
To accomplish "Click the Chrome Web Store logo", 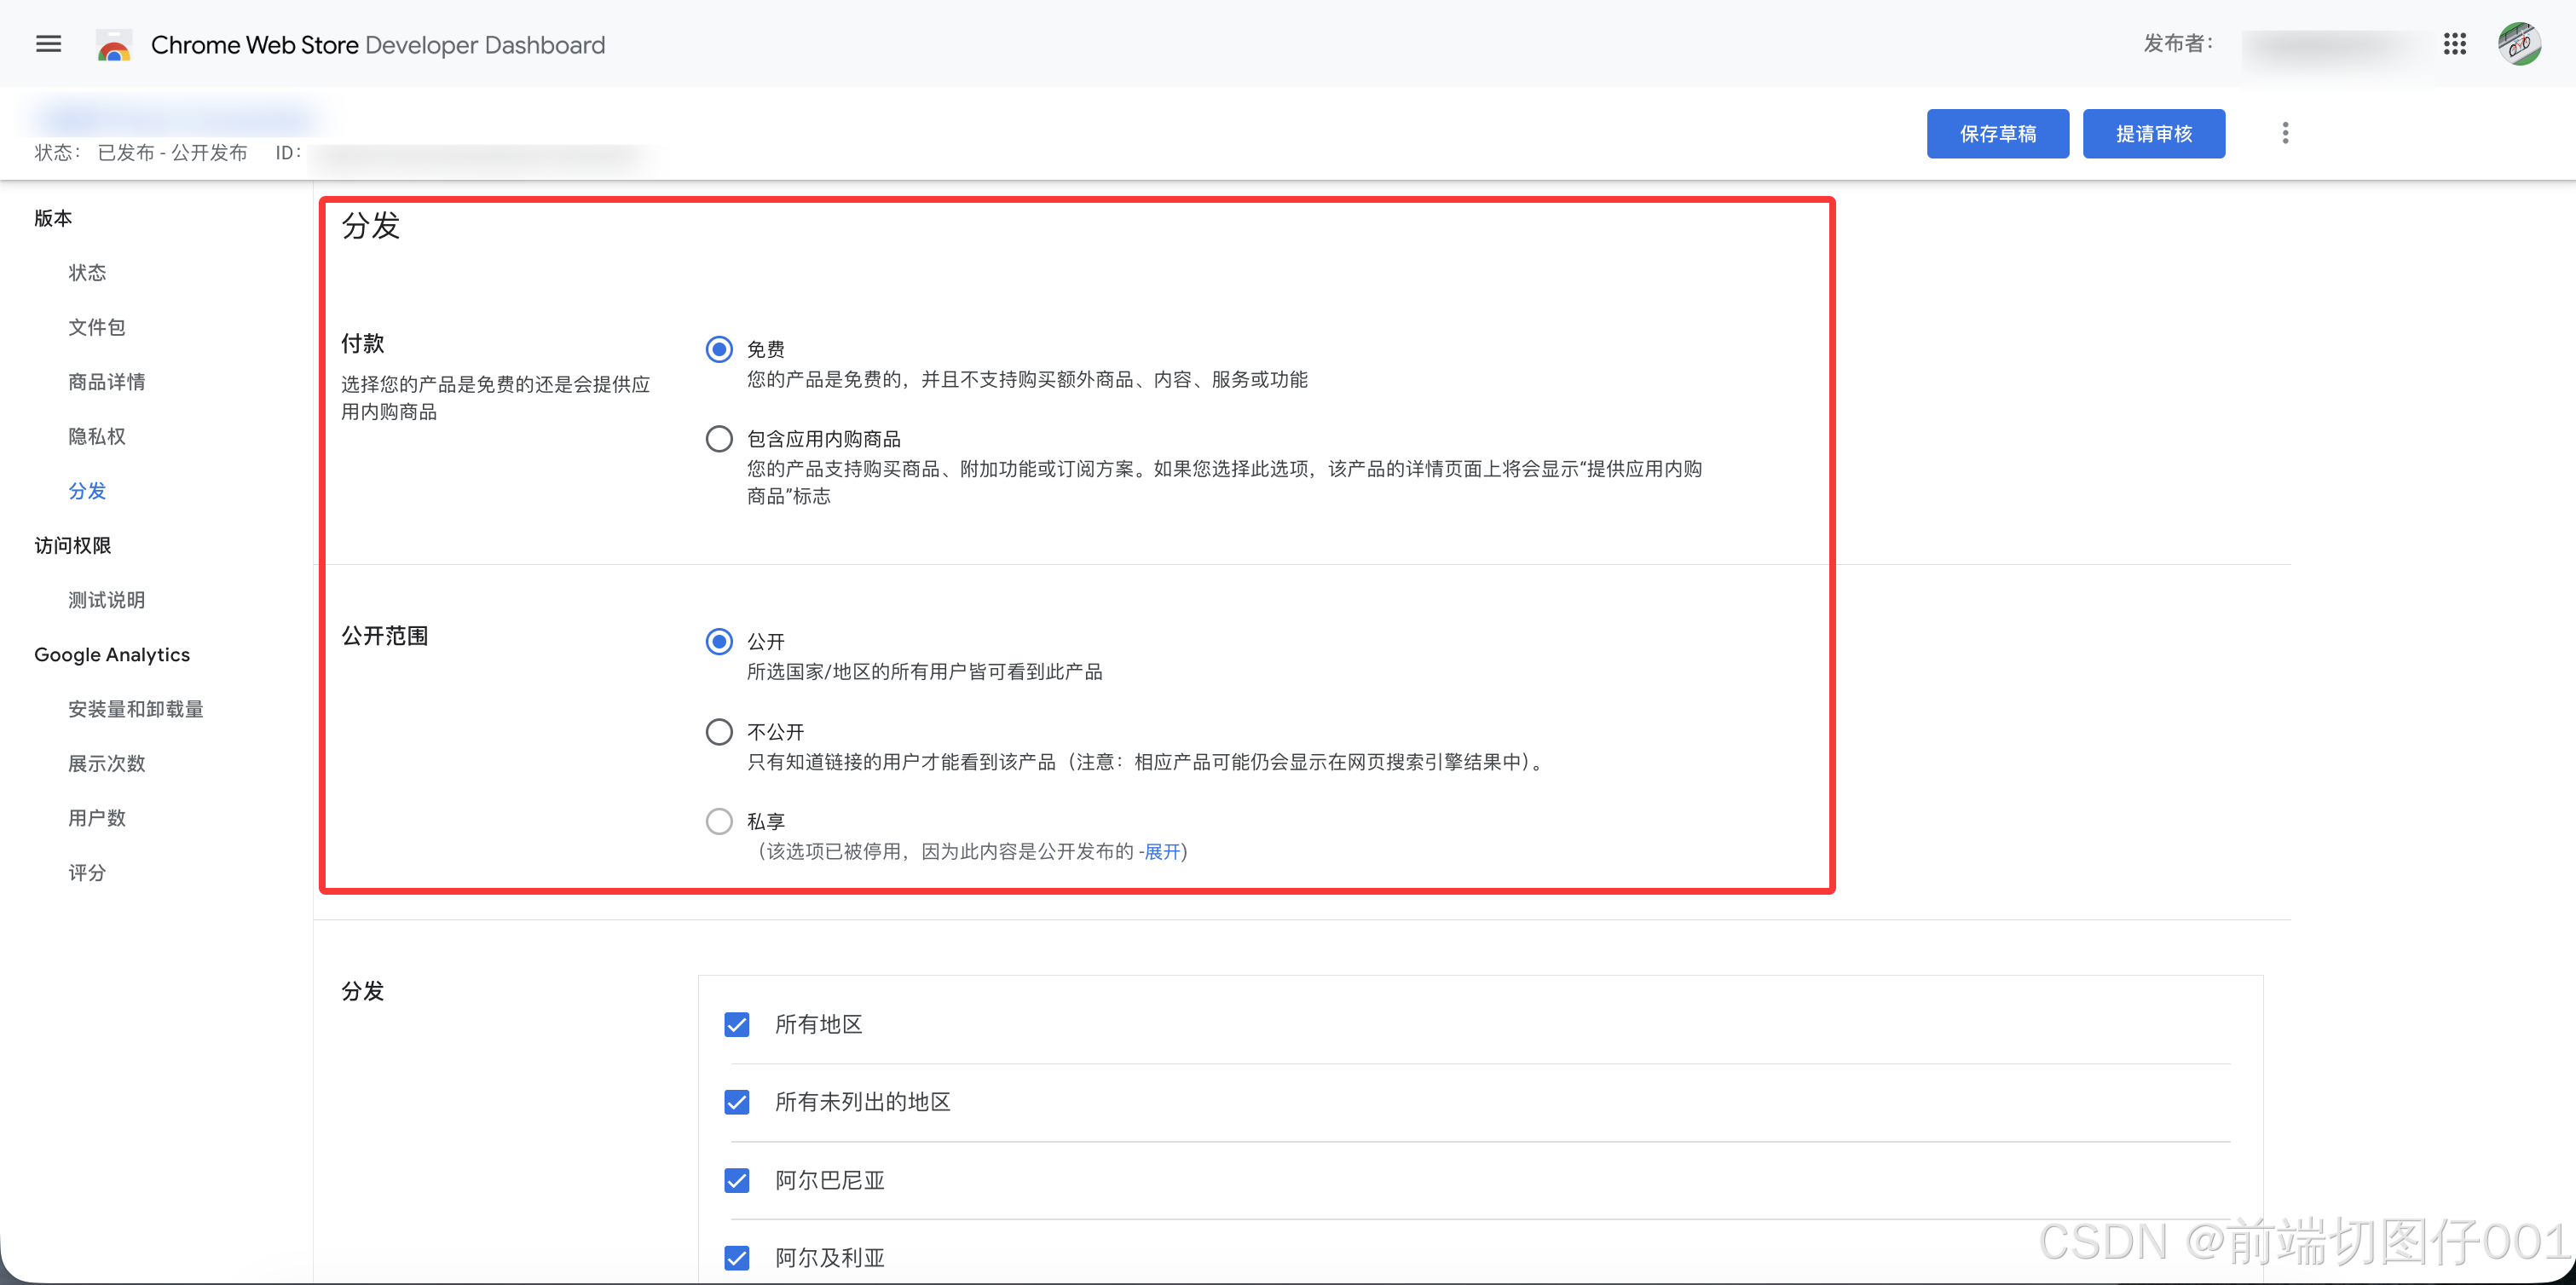I will tap(114, 45).
